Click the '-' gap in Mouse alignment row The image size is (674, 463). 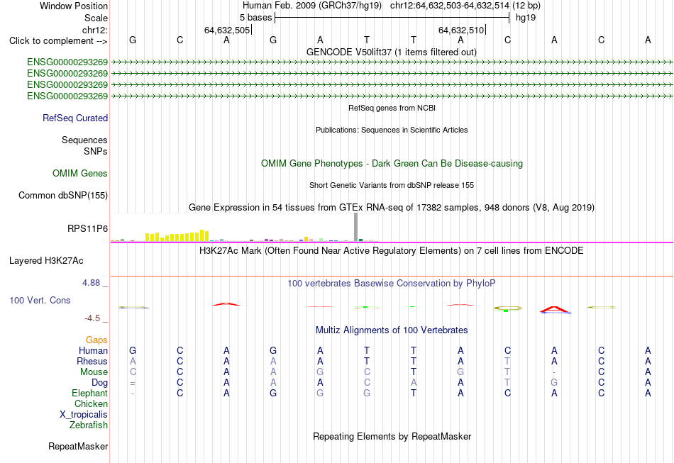click(555, 372)
